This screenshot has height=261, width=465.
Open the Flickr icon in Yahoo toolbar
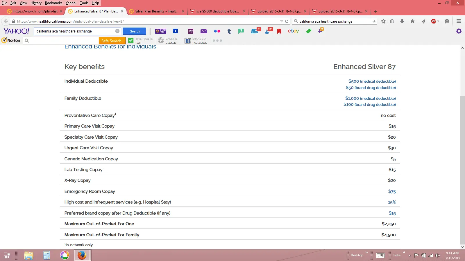(217, 31)
